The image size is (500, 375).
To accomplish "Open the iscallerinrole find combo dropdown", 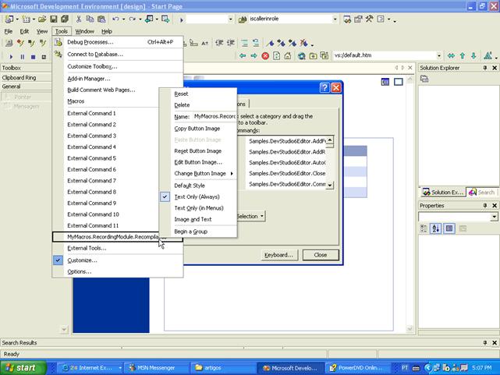I will pyautogui.click(x=335, y=19).
